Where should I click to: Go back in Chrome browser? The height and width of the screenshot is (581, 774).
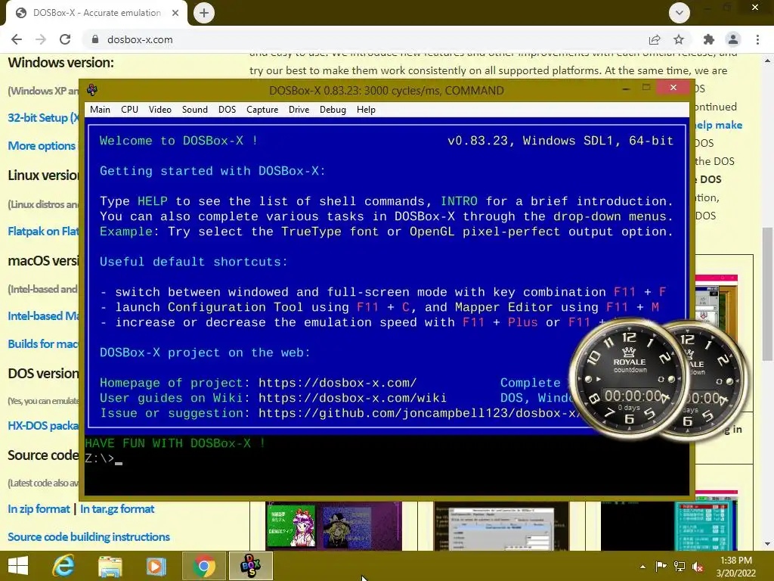click(17, 39)
